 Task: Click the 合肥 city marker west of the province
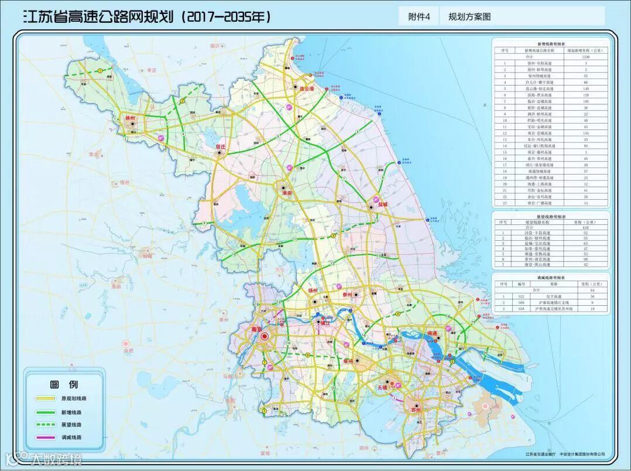pyautogui.click(x=125, y=344)
